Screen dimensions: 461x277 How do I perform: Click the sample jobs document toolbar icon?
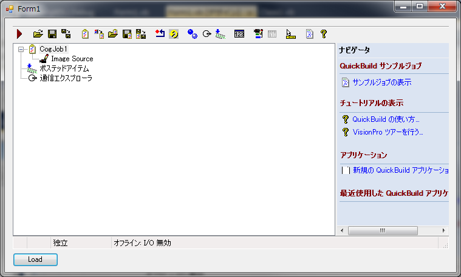pos(310,34)
